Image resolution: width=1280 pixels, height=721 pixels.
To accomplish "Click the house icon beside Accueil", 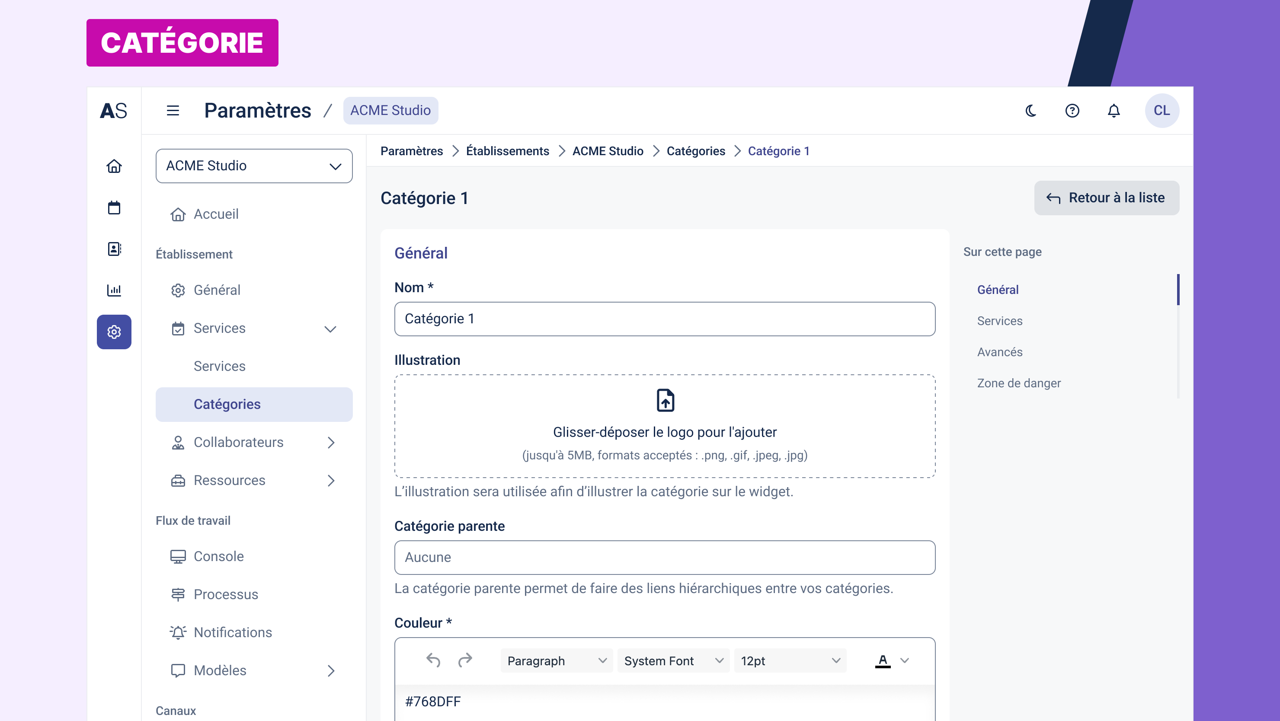I will [178, 214].
